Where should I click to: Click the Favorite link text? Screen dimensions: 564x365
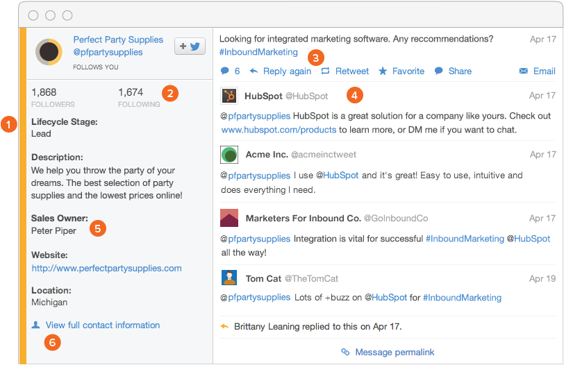pyautogui.click(x=408, y=71)
